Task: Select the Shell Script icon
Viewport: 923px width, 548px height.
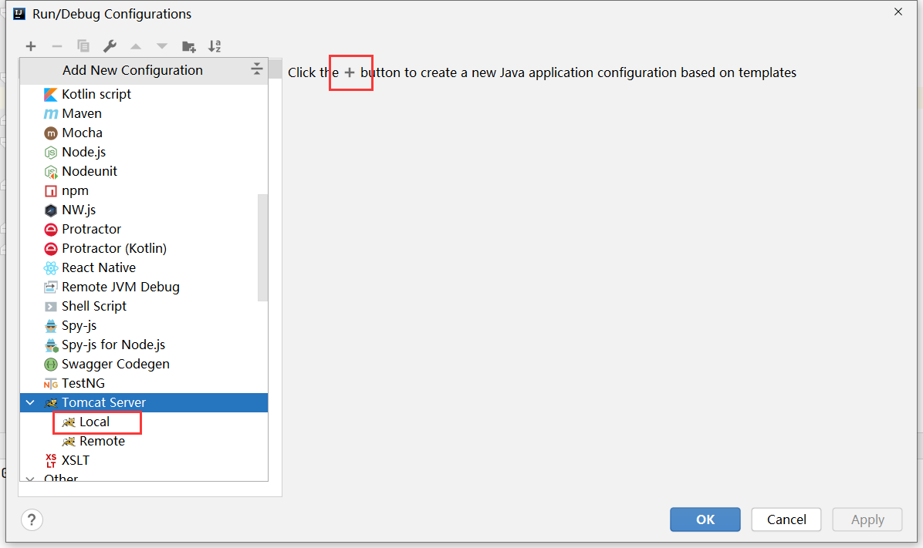Action: [x=51, y=306]
